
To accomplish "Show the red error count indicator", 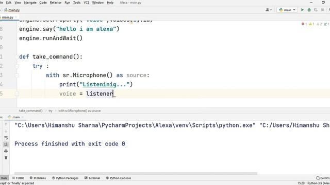I will [x=304, y=24].
